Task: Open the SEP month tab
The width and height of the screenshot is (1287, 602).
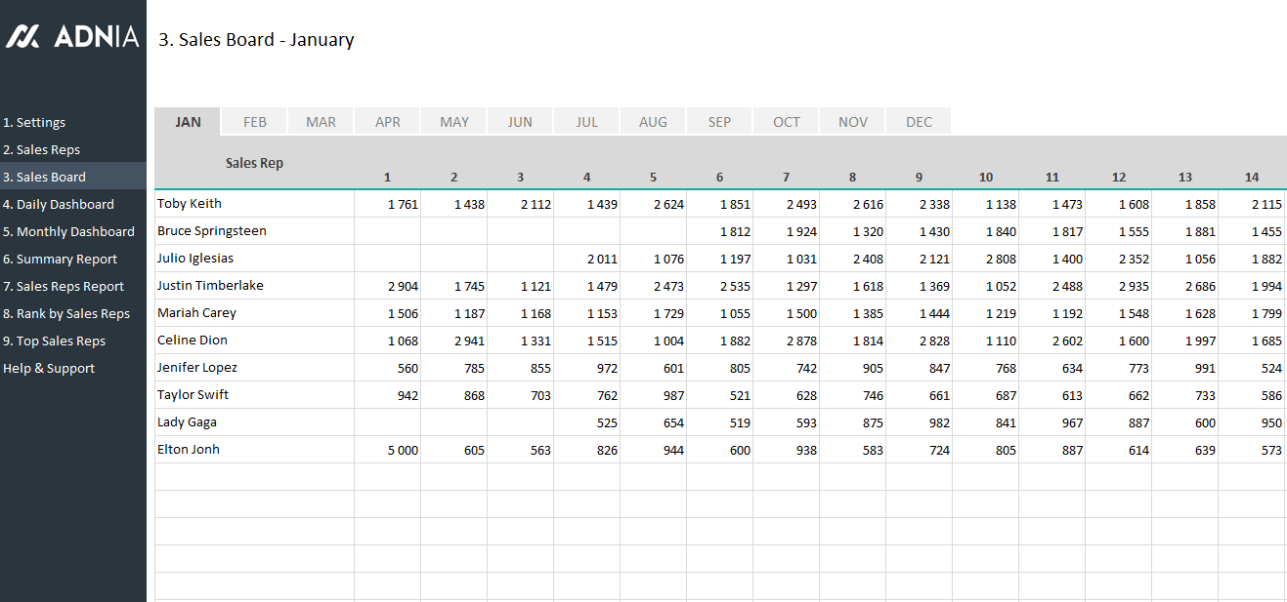Action: pyautogui.click(x=720, y=122)
